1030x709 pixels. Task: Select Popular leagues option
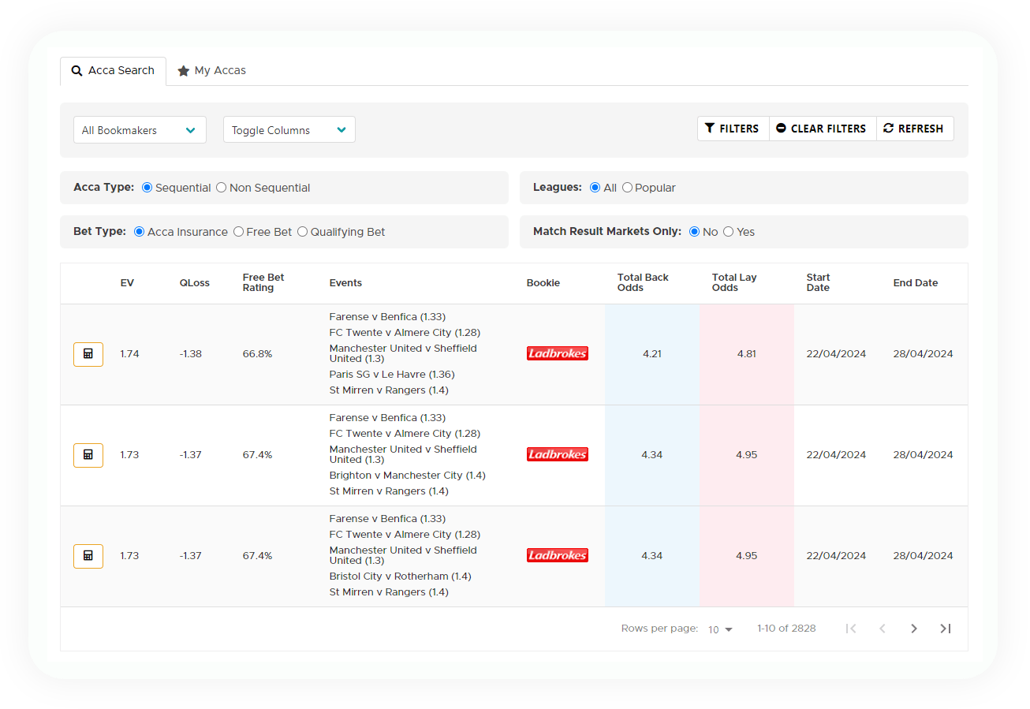coord(628,188)
